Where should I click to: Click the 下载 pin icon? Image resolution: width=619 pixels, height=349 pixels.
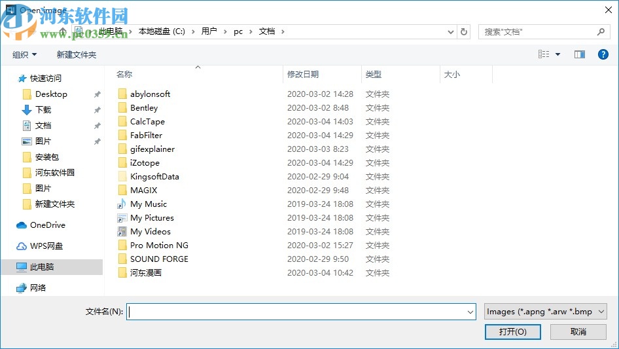coord(97,110)
